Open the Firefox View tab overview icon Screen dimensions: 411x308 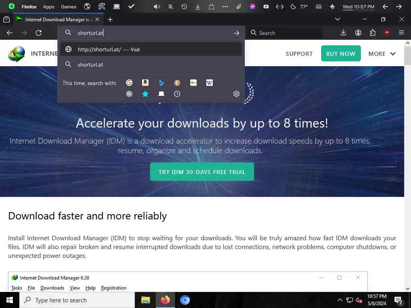6,19
